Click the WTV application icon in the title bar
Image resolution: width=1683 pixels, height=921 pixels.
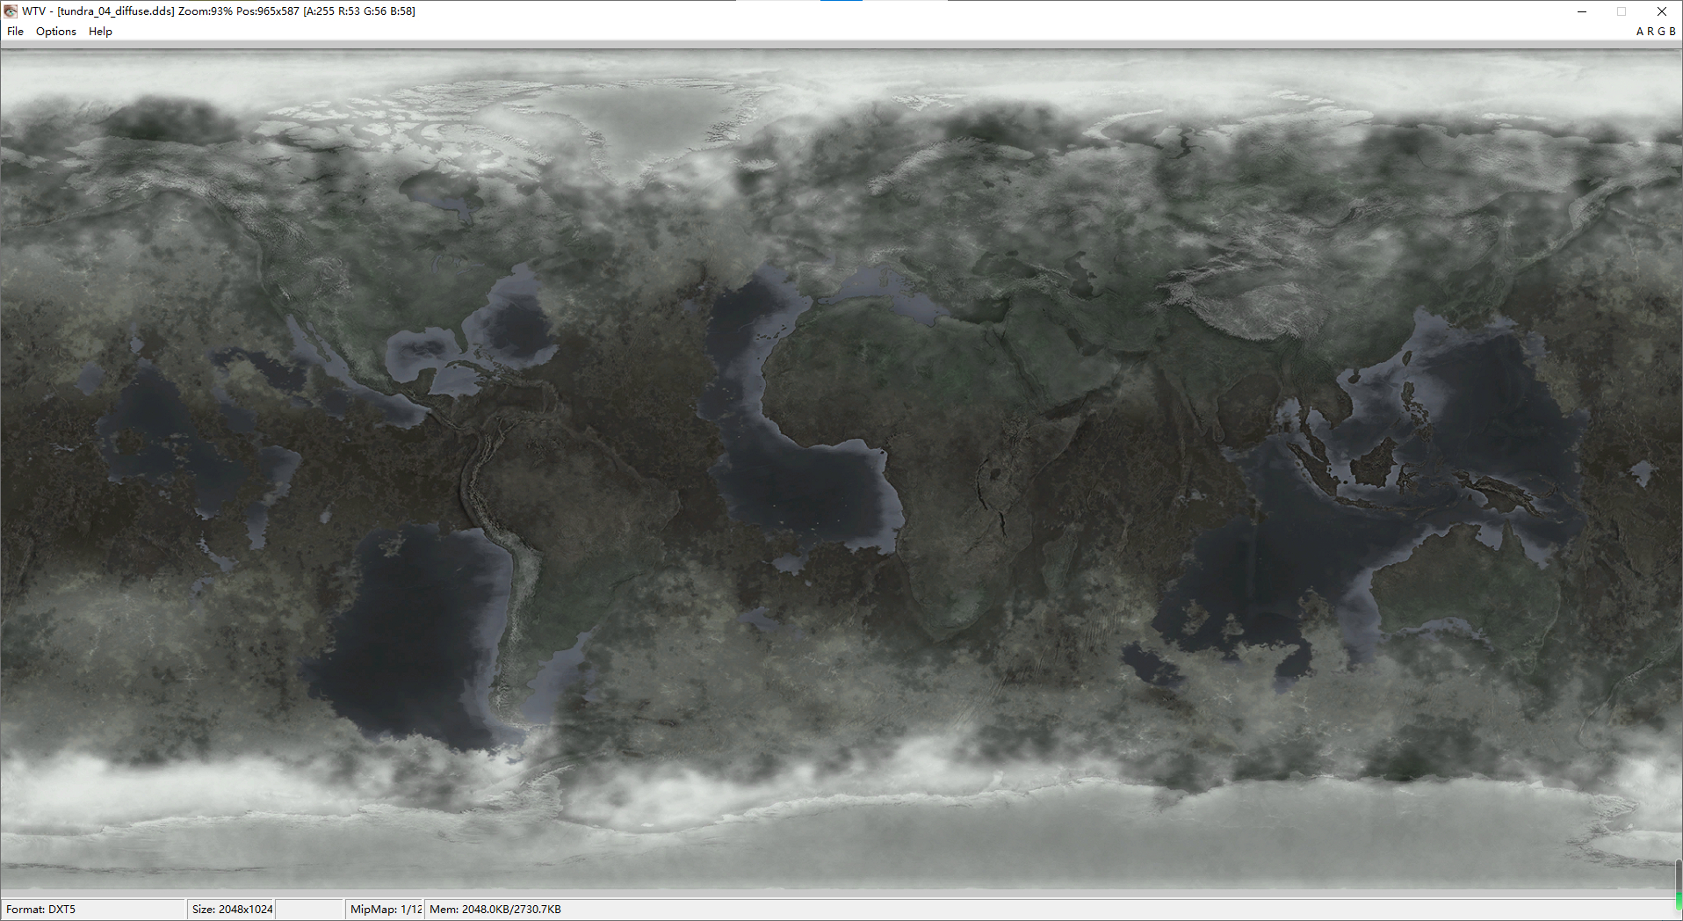pos(9,11)
